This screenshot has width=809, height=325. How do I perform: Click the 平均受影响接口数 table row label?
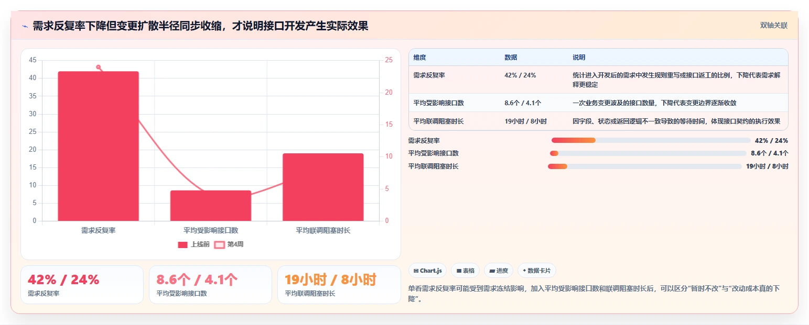point(438,103)
